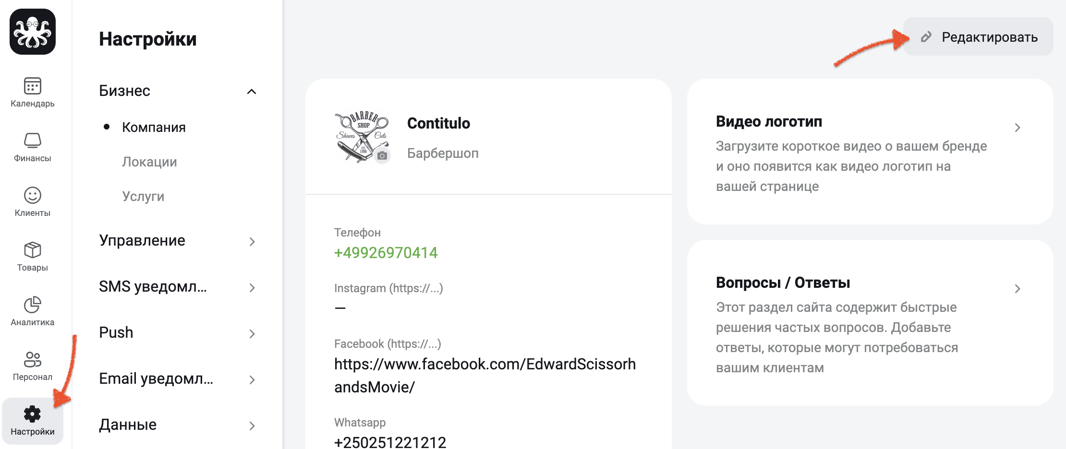Open the Finances wallet icon

[33, 141]
